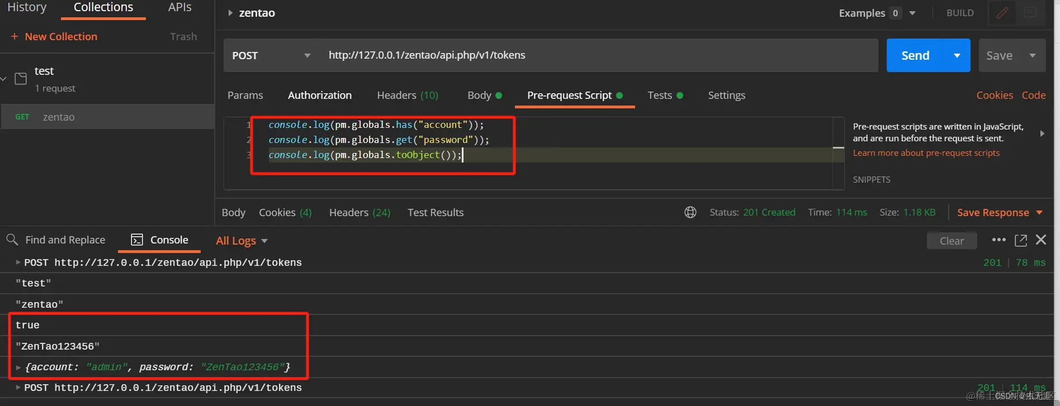Switch to the APIs tab
This screenshot has width=1060, height=406.
pos(180,7)
